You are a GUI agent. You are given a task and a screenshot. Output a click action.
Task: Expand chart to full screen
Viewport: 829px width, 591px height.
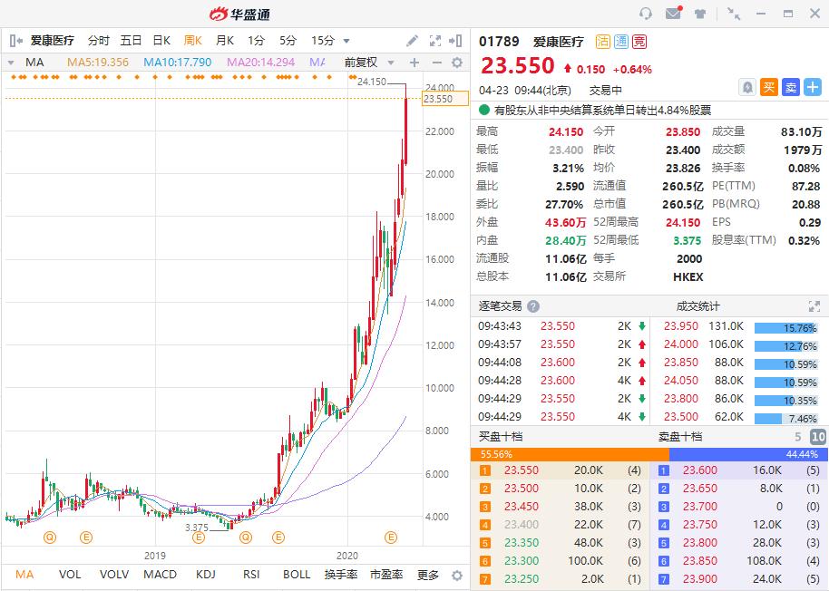click(435, 40)
